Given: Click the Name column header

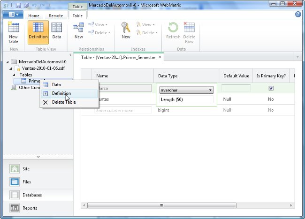Looking at the screenshot, I should 122,76.
